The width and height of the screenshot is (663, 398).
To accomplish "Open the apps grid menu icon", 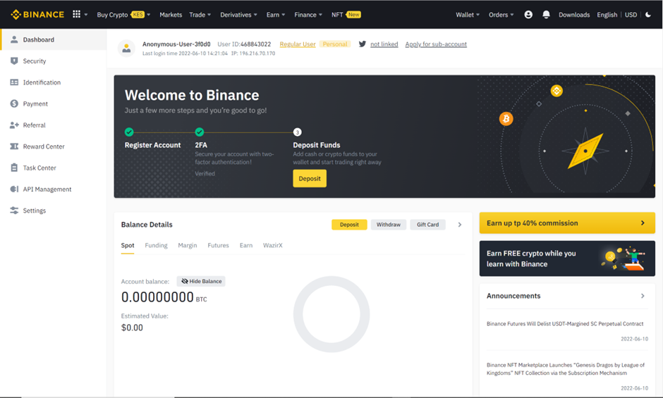I will (x=77, y=14).
